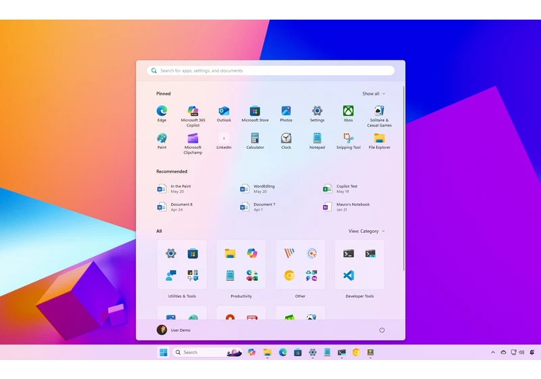Click the power button in Start menu

coord(382,330)
